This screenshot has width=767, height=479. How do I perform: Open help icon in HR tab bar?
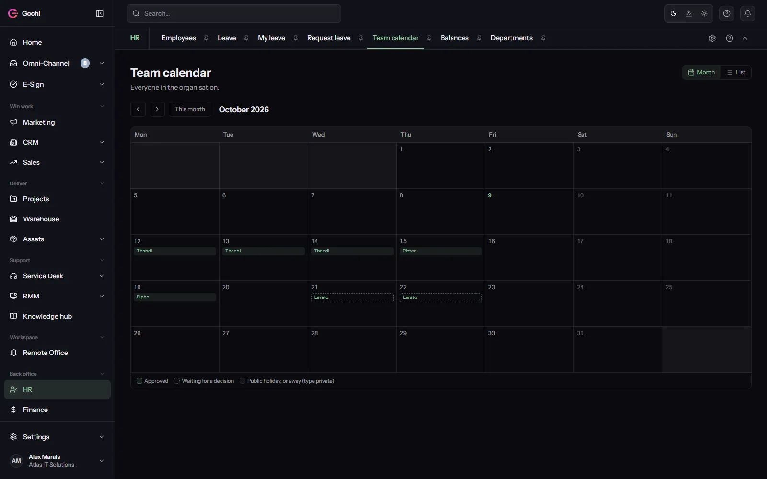click(x=730, y=38)
